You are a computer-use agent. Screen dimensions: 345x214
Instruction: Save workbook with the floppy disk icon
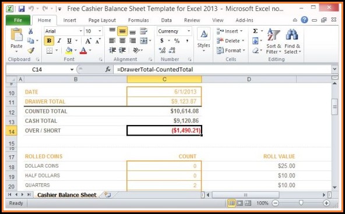coord(22,9)
